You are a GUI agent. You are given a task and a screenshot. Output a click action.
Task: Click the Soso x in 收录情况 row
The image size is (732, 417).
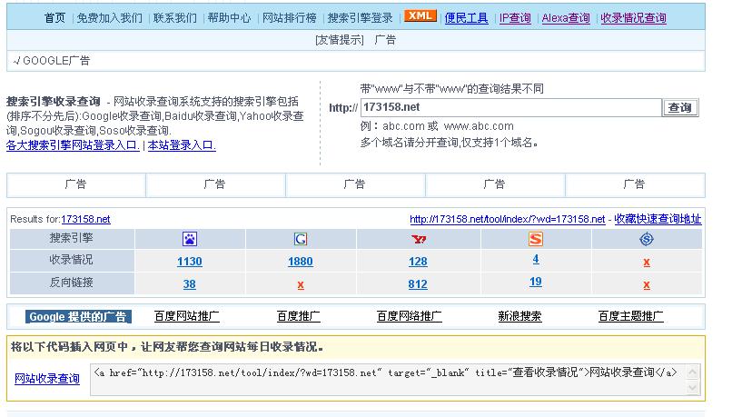click(647, 263)
